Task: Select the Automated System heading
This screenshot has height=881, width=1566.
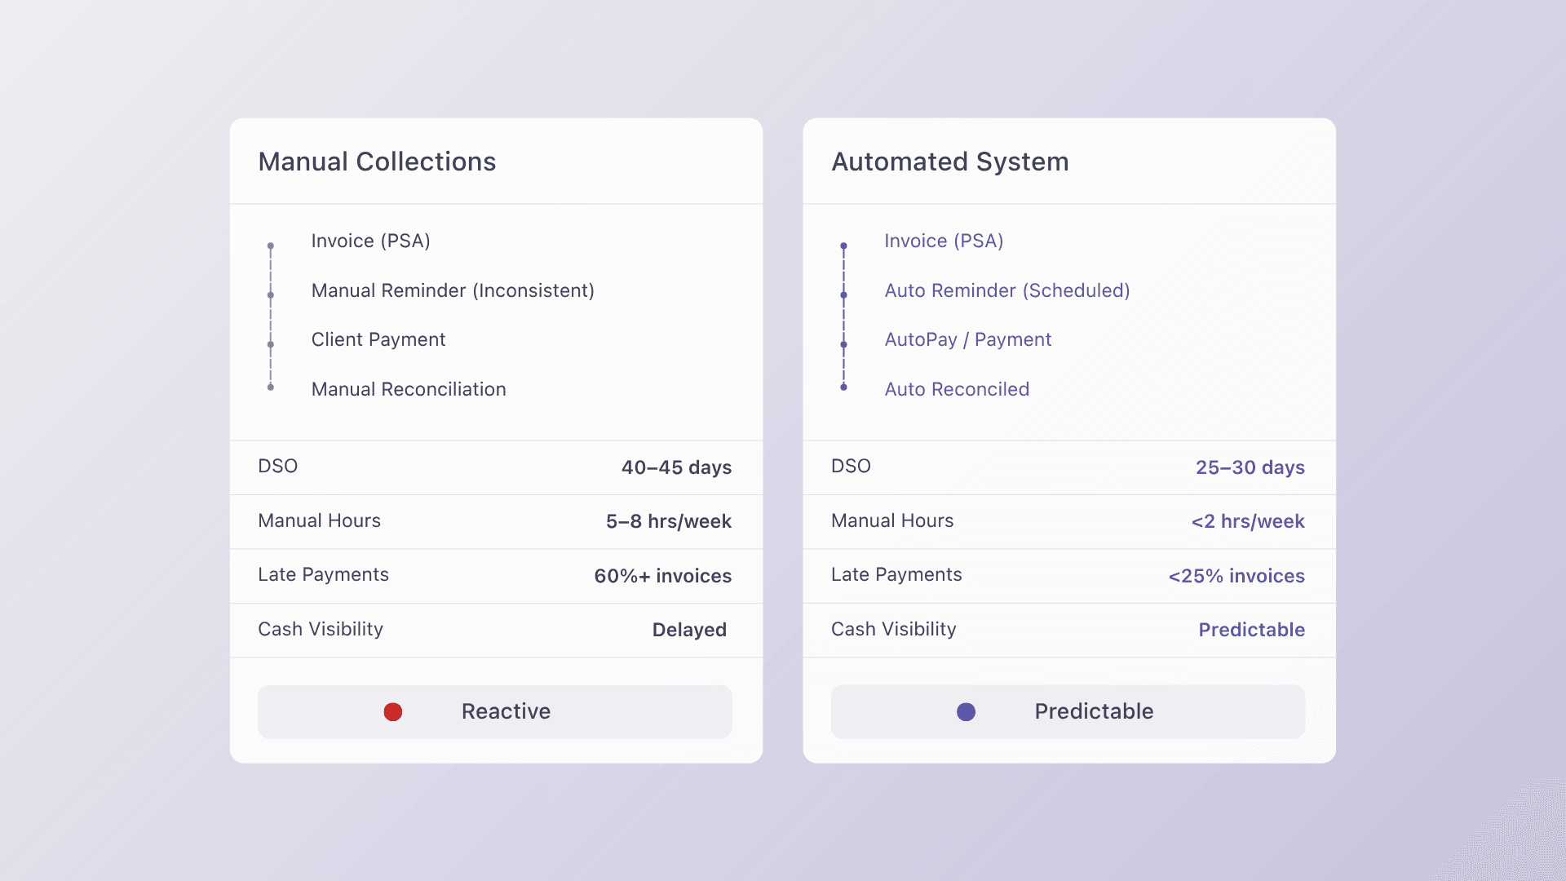Action: click(x=949, y=162)
